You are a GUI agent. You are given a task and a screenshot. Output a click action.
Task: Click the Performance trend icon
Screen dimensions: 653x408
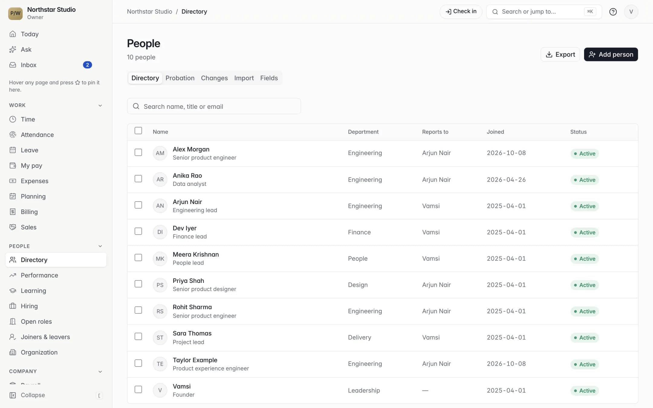(13, 275)
